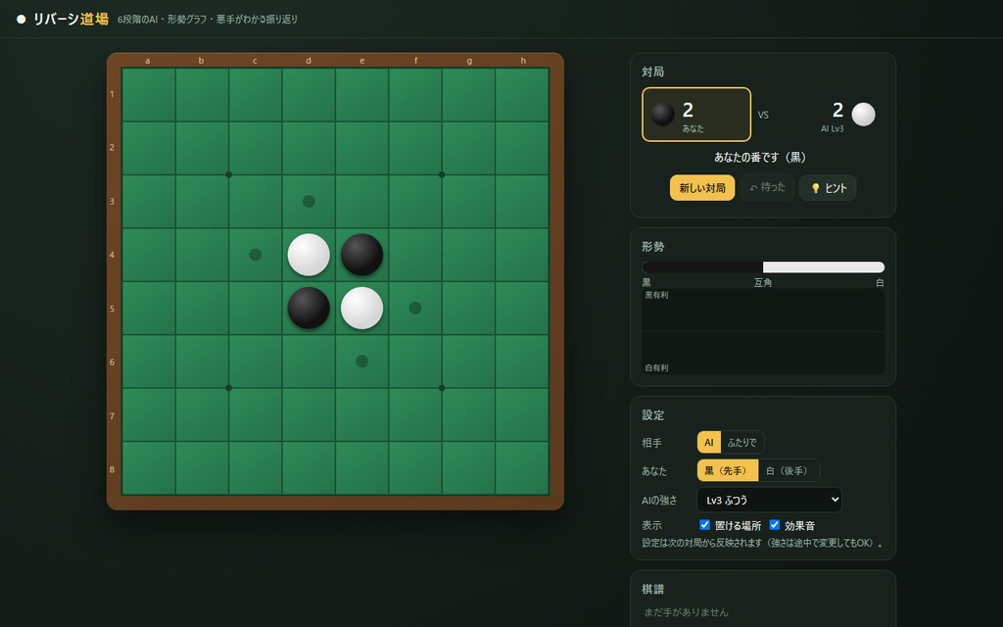The height and width of the screenshot is (627, 1003).
Task: Click the evaluation graph area
Action: point(763,331)
